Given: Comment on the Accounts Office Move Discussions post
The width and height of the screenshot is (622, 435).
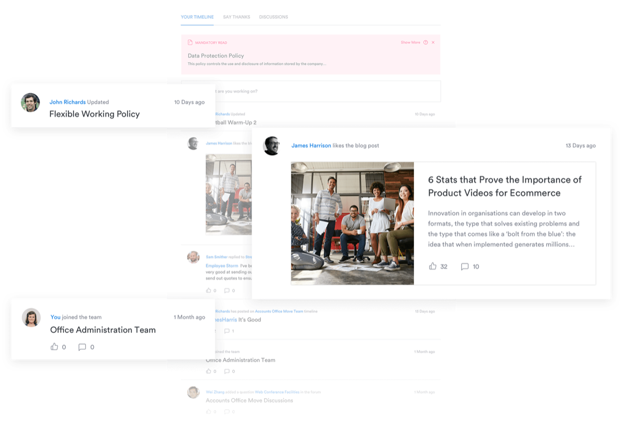Looking at the screenshot, I should coord(227,412).
